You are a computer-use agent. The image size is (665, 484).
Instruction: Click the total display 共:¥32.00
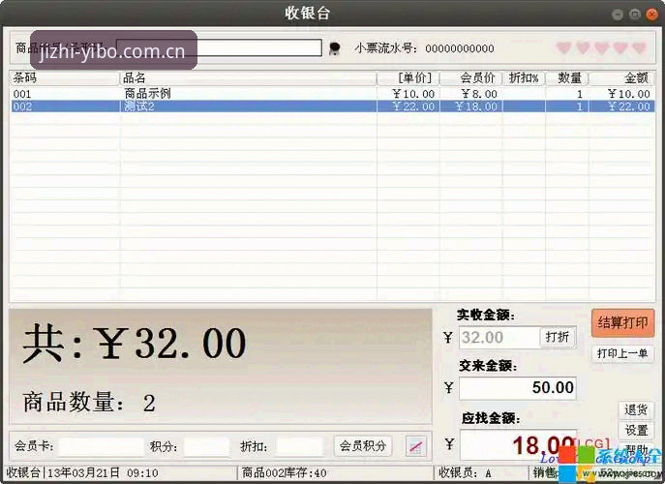click(135, 344)
